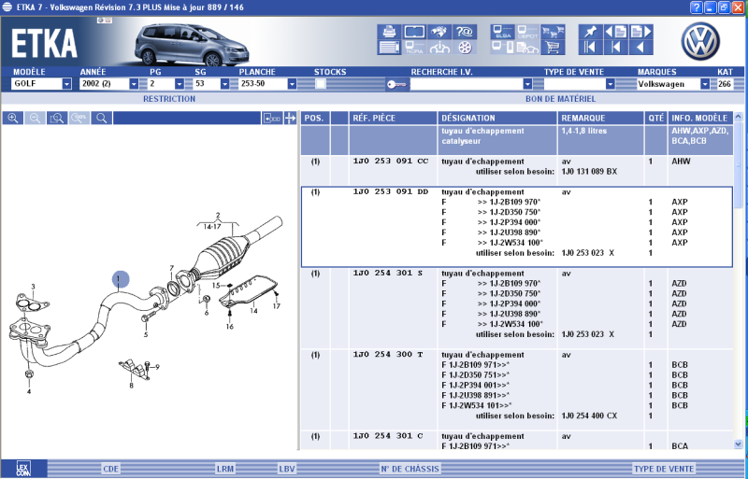Click the REMARQUE column header
Viewport: 748px width, 479px height.
600,119
